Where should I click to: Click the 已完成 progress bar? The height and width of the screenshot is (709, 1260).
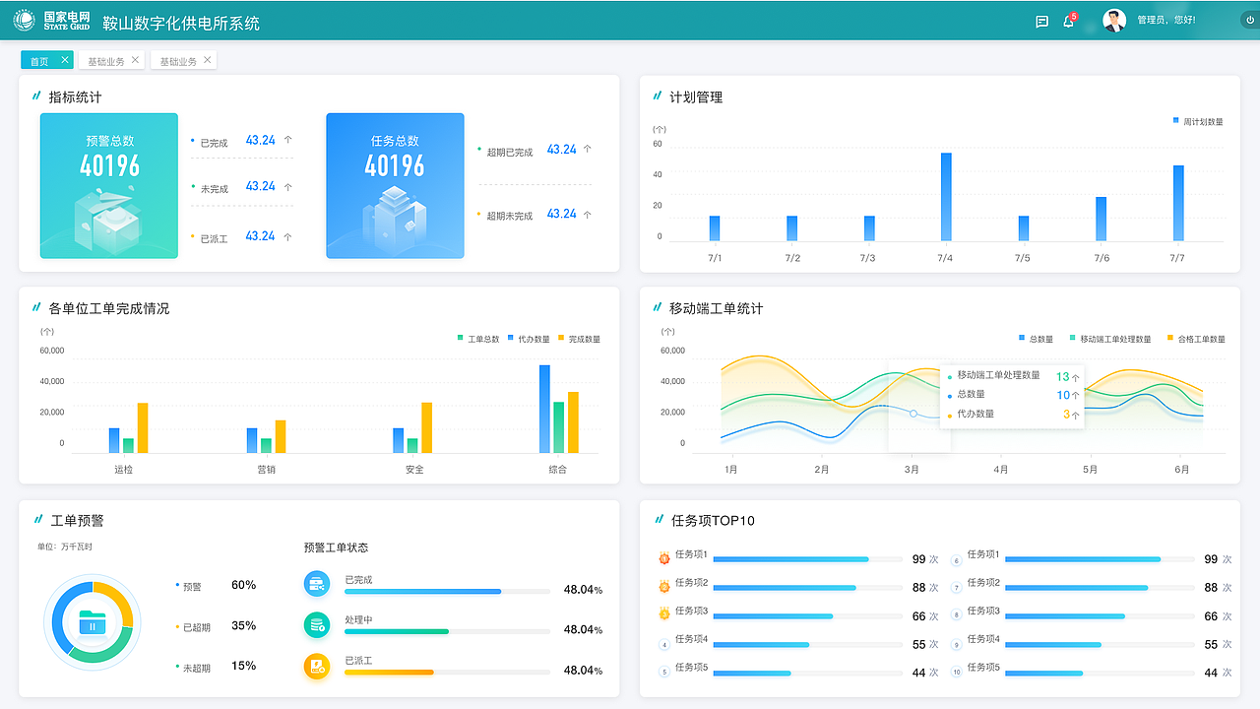tap(447, 592)
